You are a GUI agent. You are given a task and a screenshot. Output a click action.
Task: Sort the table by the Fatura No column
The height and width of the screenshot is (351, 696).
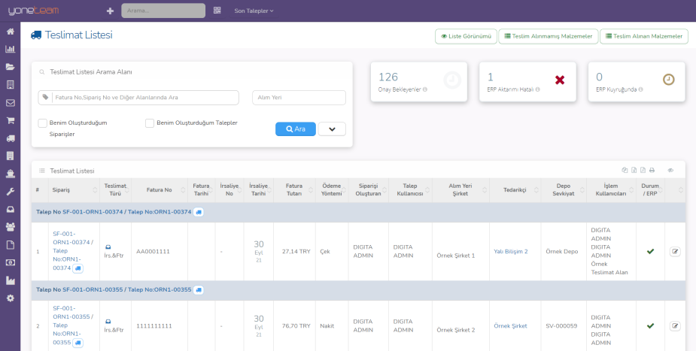(159, 191)
